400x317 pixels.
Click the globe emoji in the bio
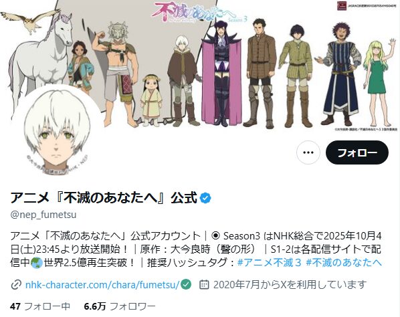pos(37,263)
